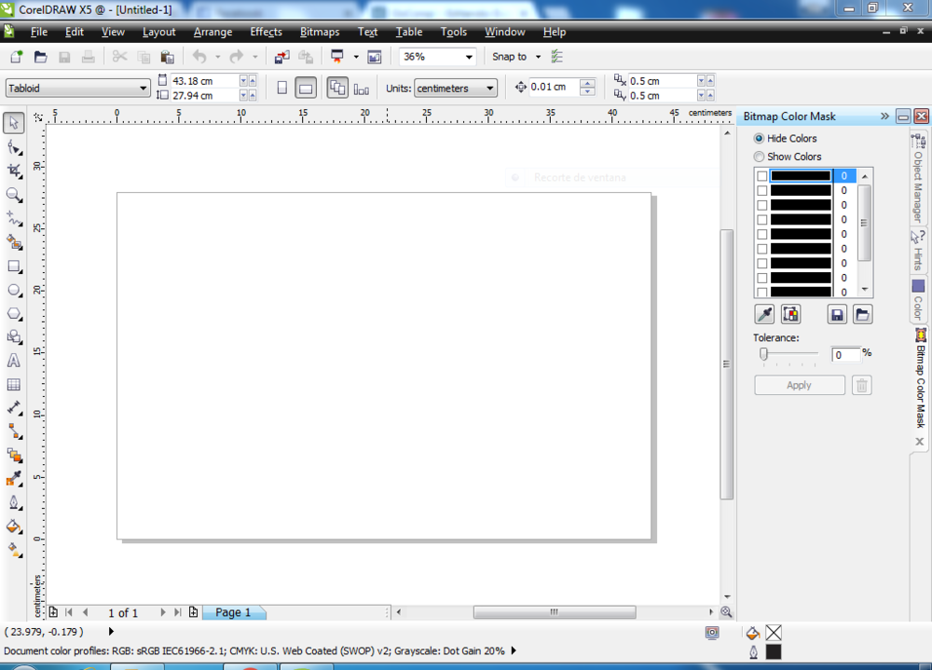Click the Tolerance slider handle
Image resolution: width=932 pixels, height=670 pixels.
pyautogui.click(x=764, y=354)
